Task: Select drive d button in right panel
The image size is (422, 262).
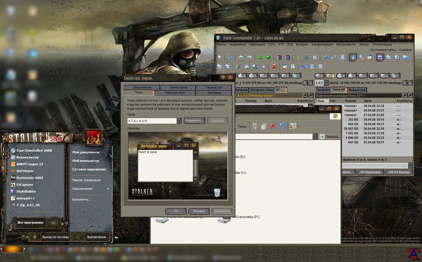Action: tap(330, 76)
